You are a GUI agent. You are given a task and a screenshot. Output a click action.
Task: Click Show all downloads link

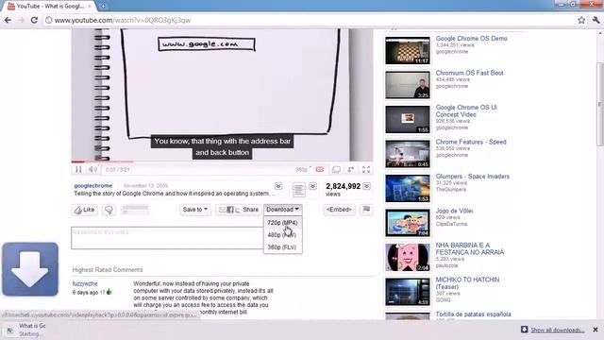click(557, 330)
